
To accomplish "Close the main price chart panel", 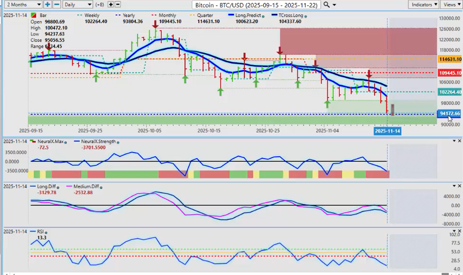I will 459,15.
